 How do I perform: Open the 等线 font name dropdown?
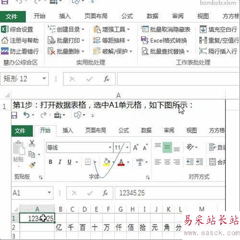click(110, 147)
